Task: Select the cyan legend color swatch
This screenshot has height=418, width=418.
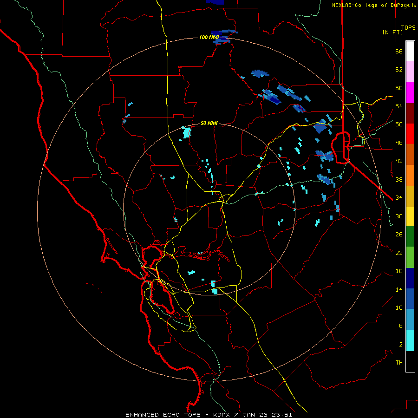Action: coord(410,340)
